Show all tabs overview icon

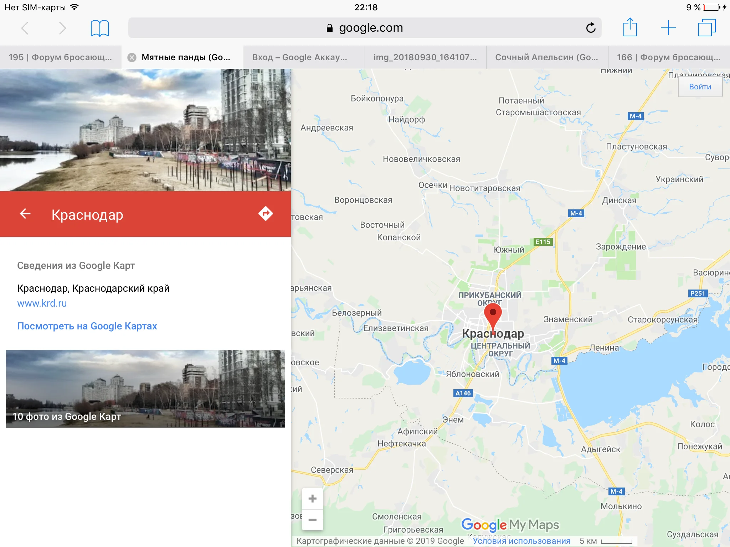tap(706, 28)
